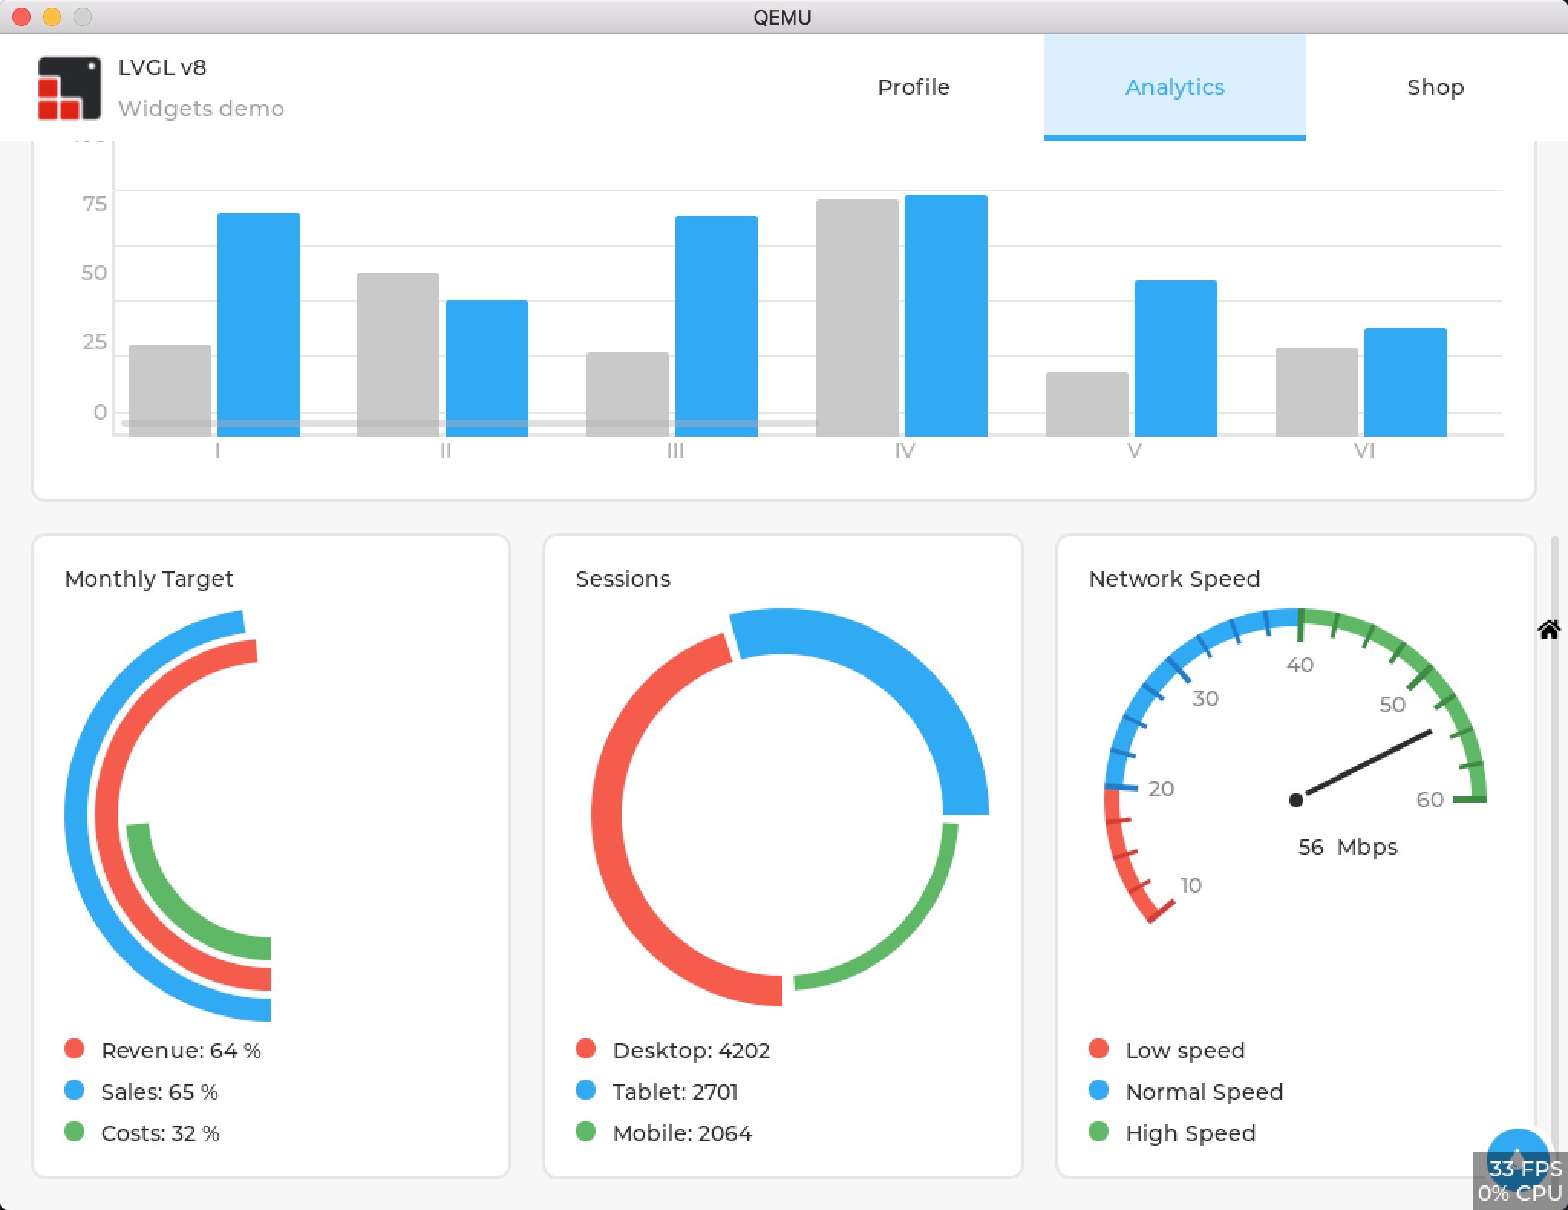Click the chart's horizontal scrollbar
Image resolution: width=1568 pixels, height=1210 pixels.
pos(469,423)
